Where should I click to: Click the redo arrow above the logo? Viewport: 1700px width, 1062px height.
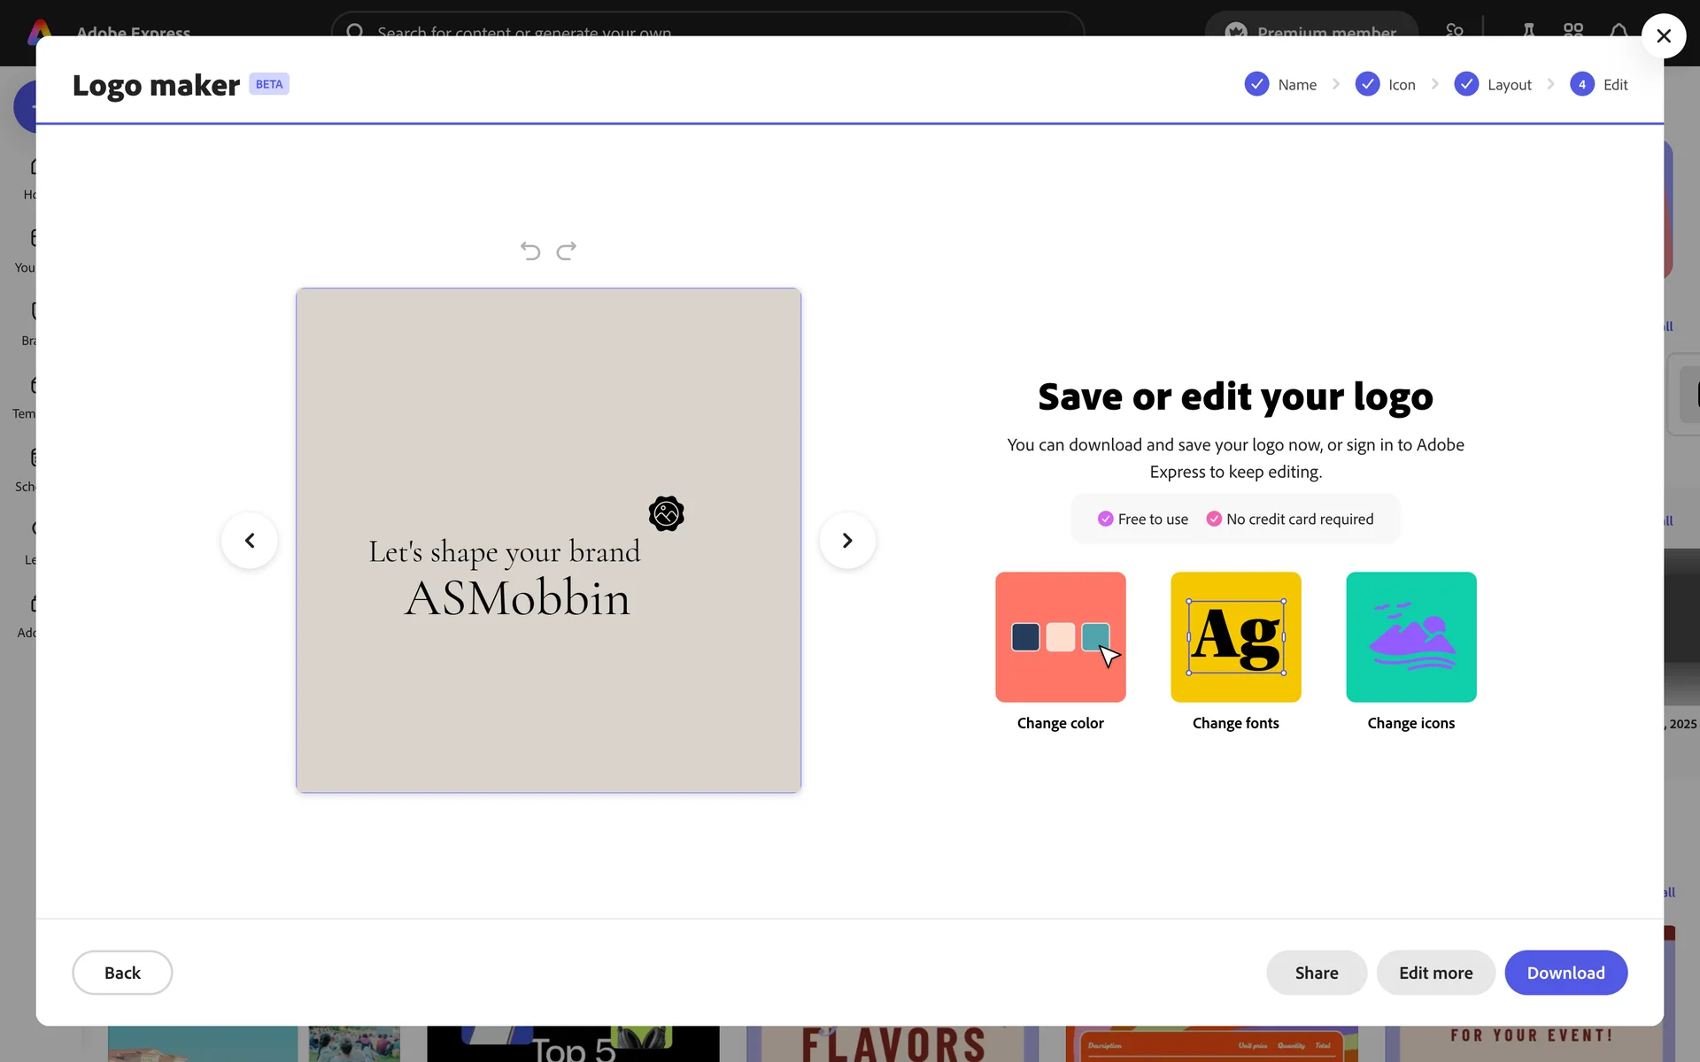point(567,251)
